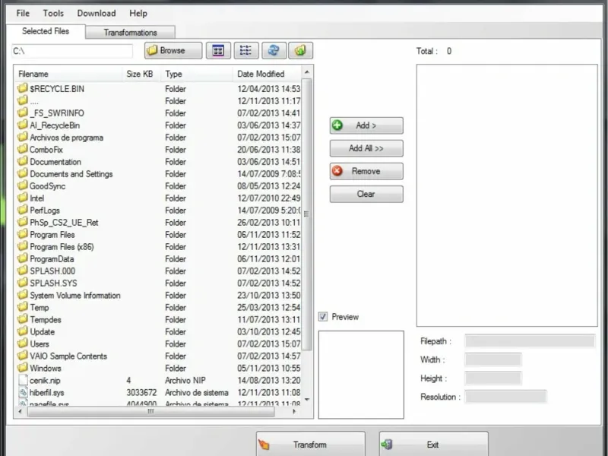Select the PerfLogs folder icon
This screenshot has width=608, height=456.
pos(23,210)
